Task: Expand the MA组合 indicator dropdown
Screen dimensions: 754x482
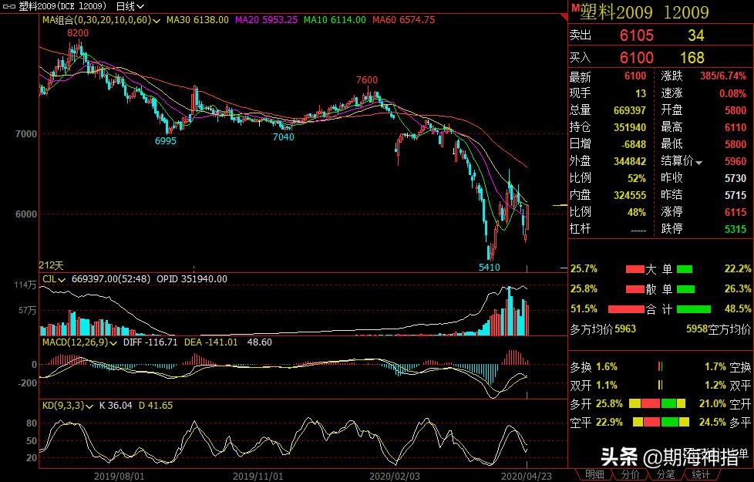Action: (157, 19)
